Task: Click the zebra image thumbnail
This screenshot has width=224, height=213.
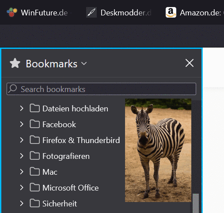Action: point(158,150)
